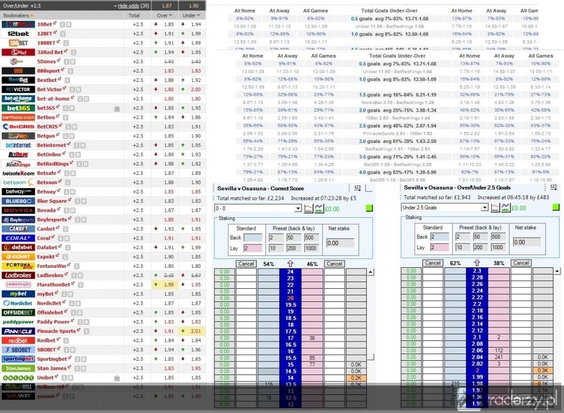Open bar chart icon in Correct Score panel
Viewport: 564px width, 413px height.
point(319,208)
